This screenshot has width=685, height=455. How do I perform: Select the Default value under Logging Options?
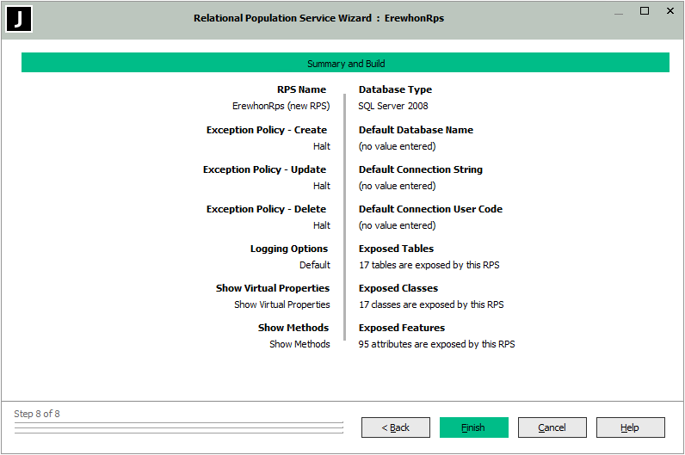pos(314,265)
